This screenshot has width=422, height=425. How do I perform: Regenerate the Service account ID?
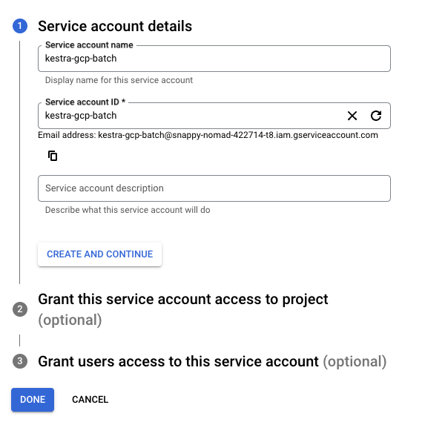pos(376,116)
